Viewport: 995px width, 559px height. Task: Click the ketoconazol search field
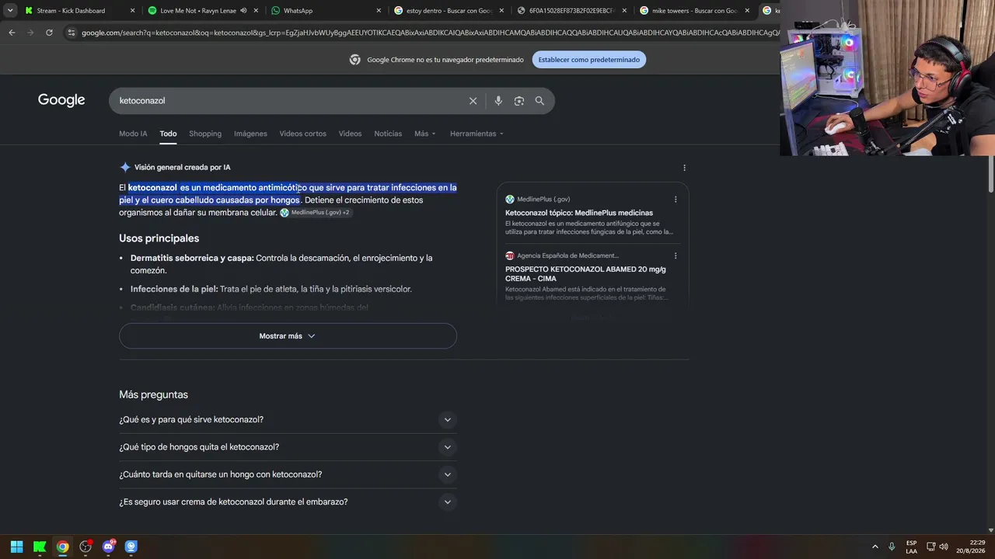(x=288, y=101)
